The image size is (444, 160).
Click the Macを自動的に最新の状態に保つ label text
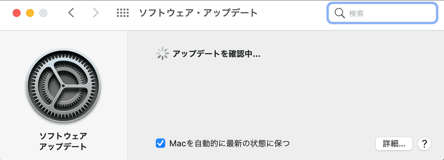[230, 143]
